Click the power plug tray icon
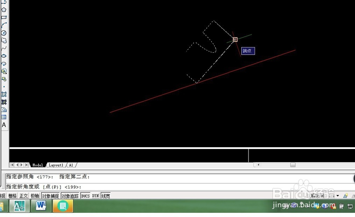Viewport: 355px width, 217px height. [x=341, y=206]
